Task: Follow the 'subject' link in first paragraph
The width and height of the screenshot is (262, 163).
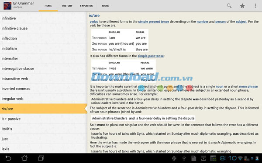Action: pos(241,22)
